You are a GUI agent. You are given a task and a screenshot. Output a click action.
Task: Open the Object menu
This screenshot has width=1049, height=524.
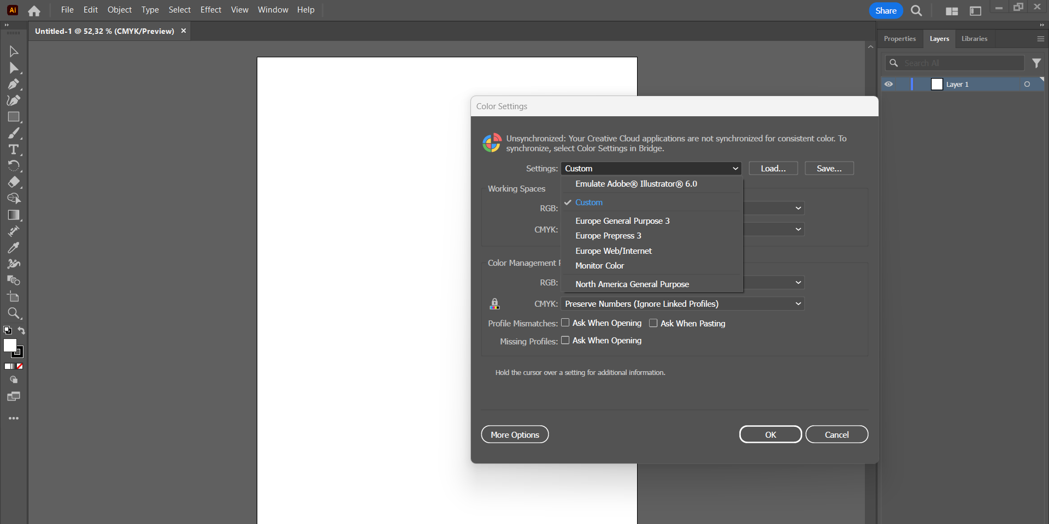[120, 10]
